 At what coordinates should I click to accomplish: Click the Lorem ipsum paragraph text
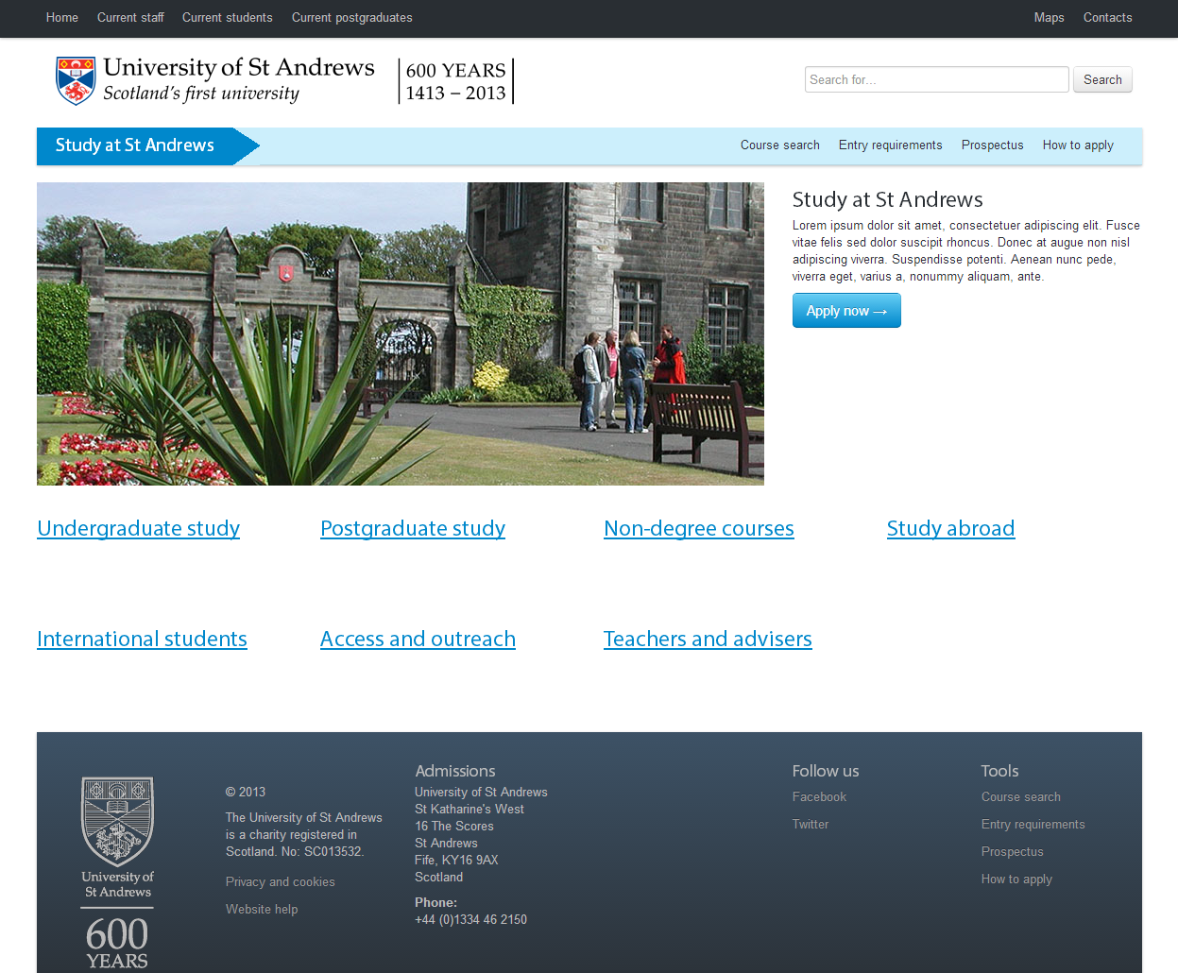tap(966, 251)
